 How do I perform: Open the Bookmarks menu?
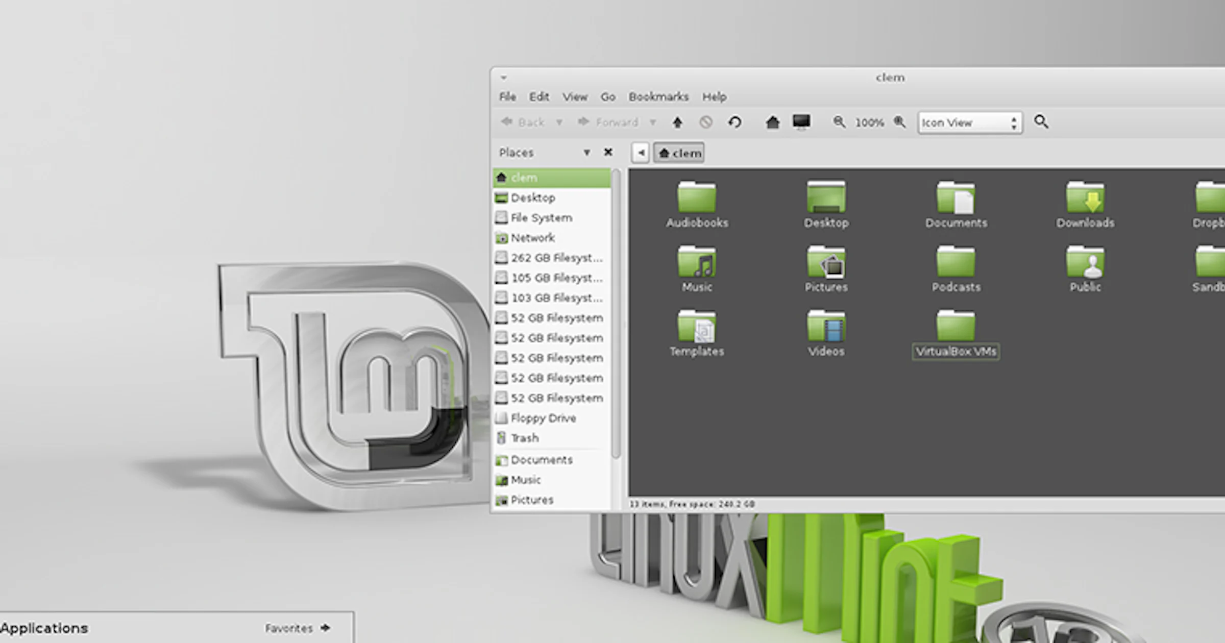pyautogui.click(x=658, y=96)
